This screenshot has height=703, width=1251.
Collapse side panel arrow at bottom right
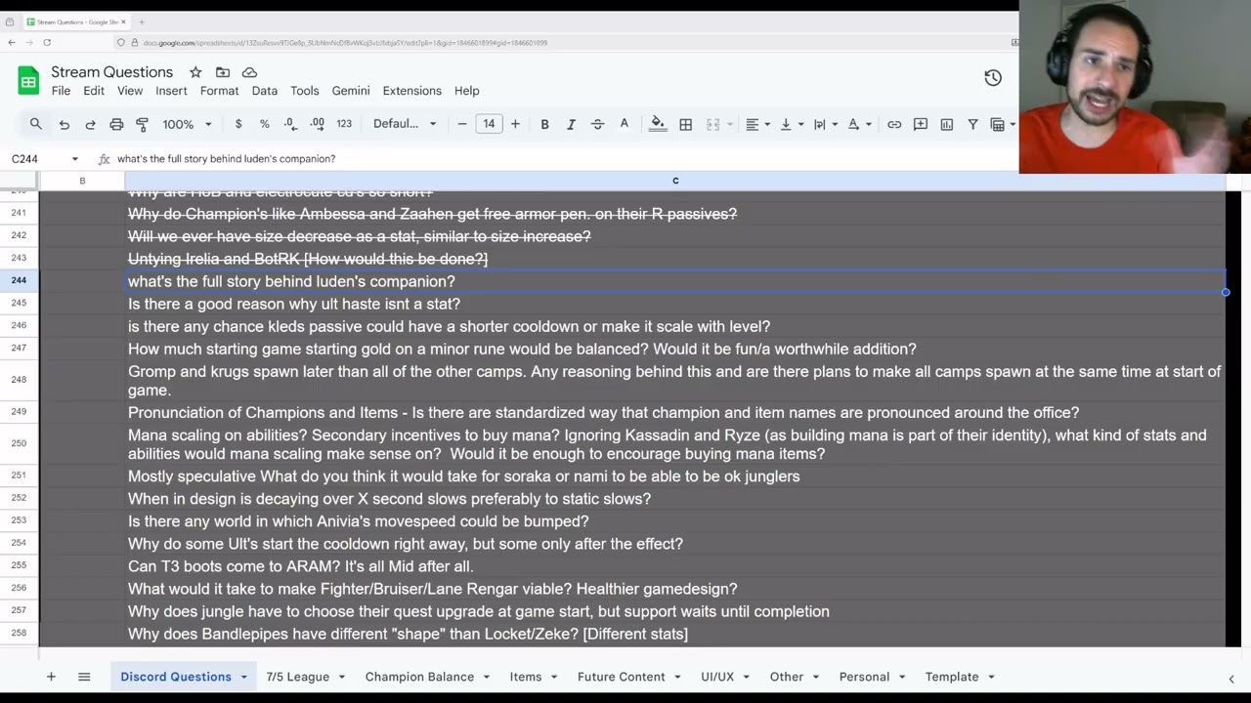(1231, 678)
